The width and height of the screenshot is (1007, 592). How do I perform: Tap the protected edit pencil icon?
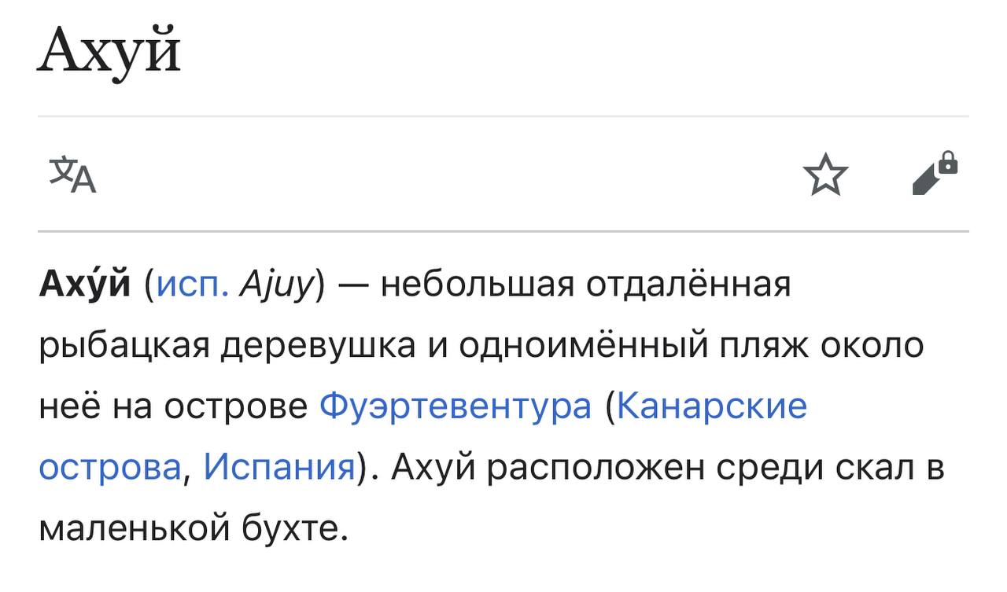935,173
